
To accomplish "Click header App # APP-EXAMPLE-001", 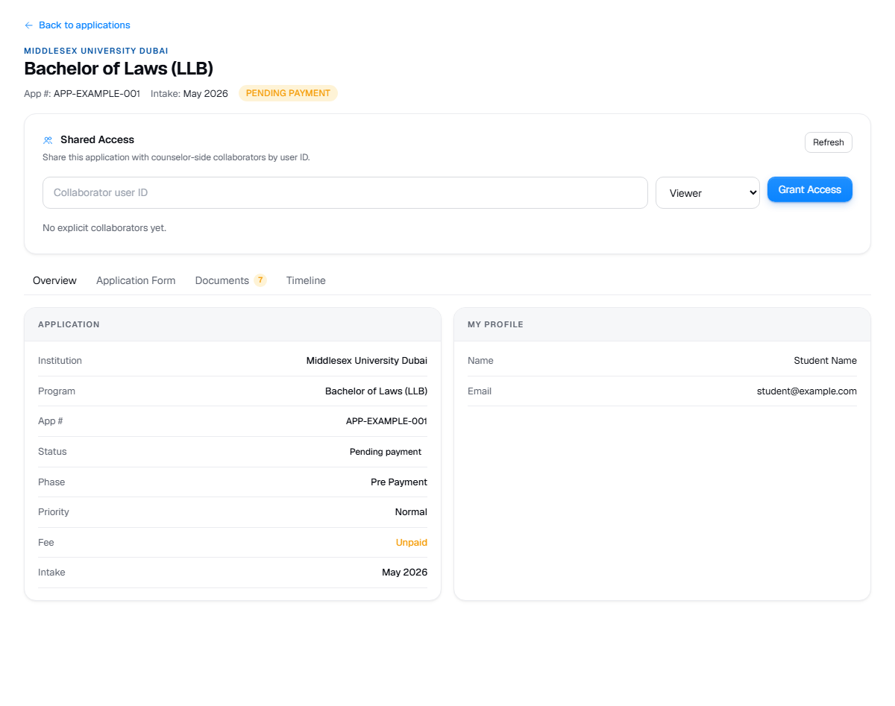I will pyautogui.click(x=82, y=94).
